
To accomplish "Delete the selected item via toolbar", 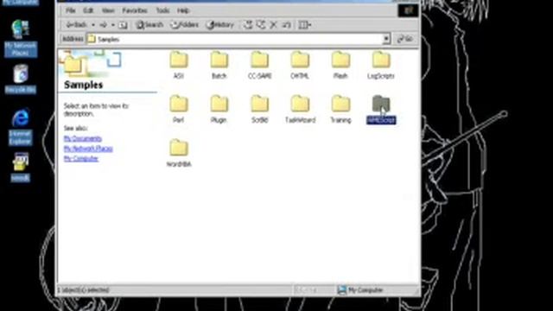I will (273, 25).
